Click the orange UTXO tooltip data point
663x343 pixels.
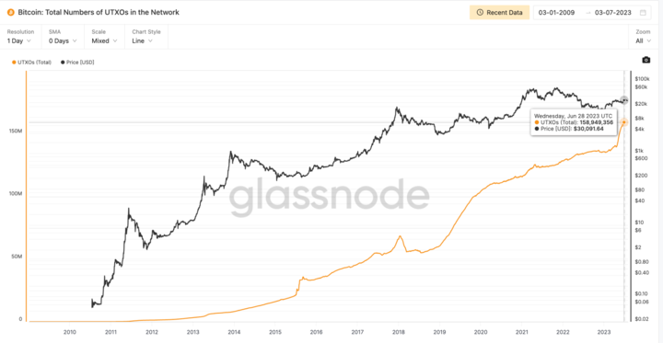(623, 122)
